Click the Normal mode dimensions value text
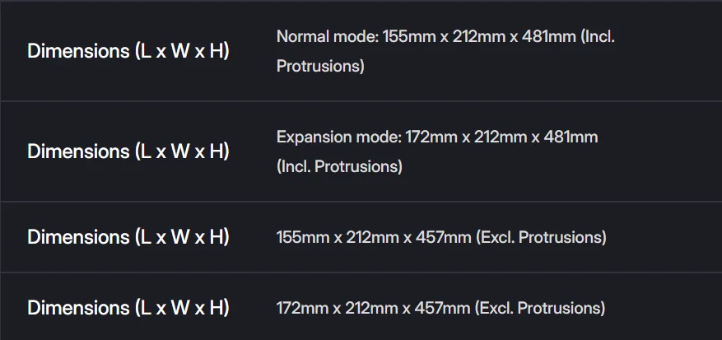The width and height of the screenshot is (722, 340). coord(445,37)
